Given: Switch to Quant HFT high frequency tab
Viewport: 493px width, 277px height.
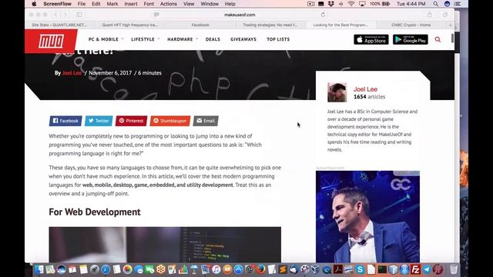Looking at the screenshot, I should click(130, 25).
